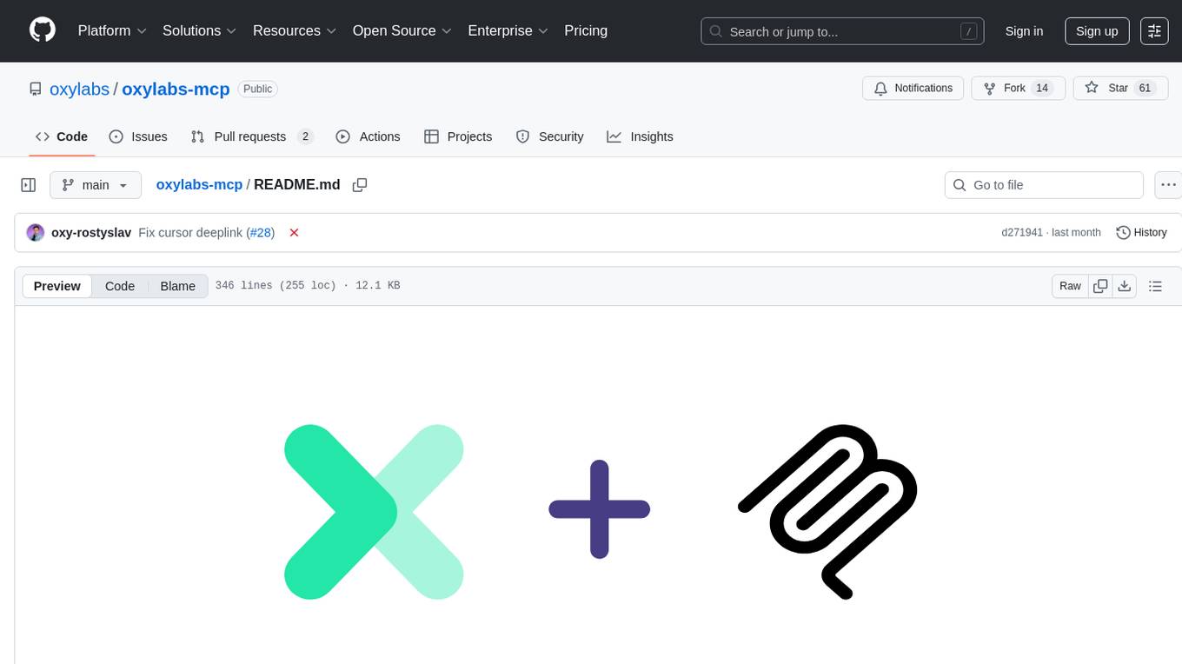The height and width of the screenshot is (664, 1182).
Task: Open oxy-rostyslav avatar profile
Action: point(36,233)
